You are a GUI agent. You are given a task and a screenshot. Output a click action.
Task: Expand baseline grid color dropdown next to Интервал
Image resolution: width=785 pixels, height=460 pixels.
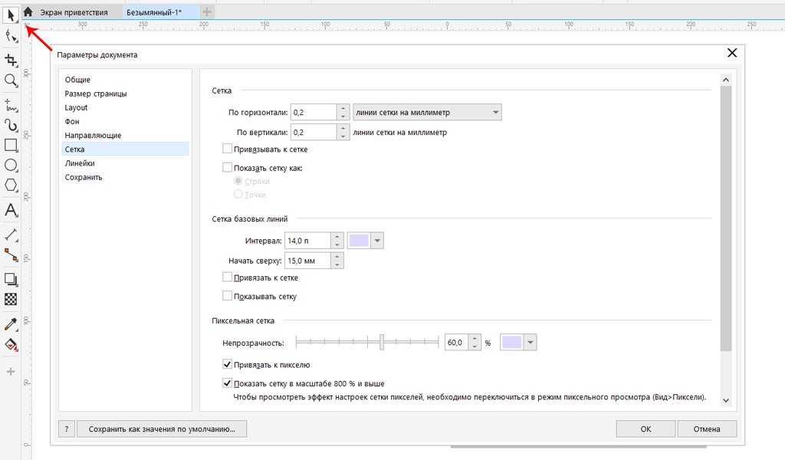[x=377, y=241]
